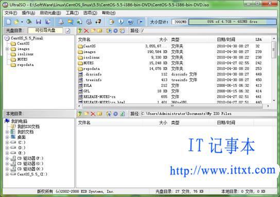Click the blue gear icon in disc directory toolbar
The image size is (280, 197).
(x=115, y=31)
